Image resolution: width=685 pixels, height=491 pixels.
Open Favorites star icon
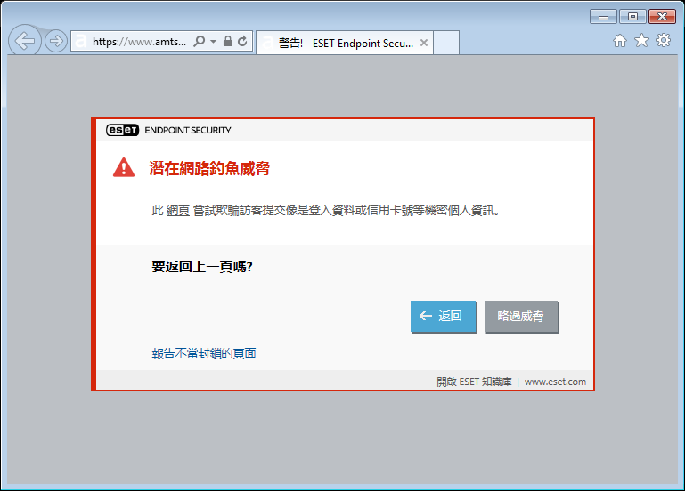pyautogui.click(x=641, y=41)
